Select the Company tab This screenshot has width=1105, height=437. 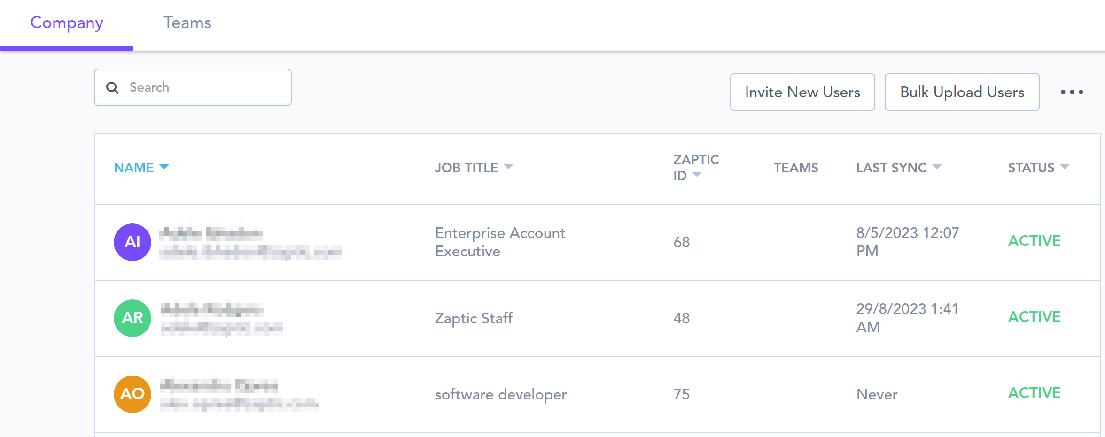(x=67, y=23)
